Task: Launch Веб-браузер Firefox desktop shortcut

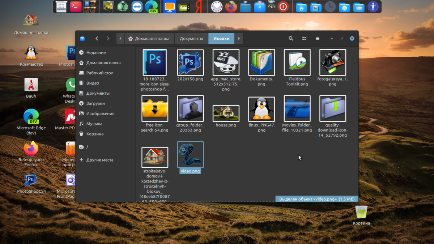Action: click(31, 154)
